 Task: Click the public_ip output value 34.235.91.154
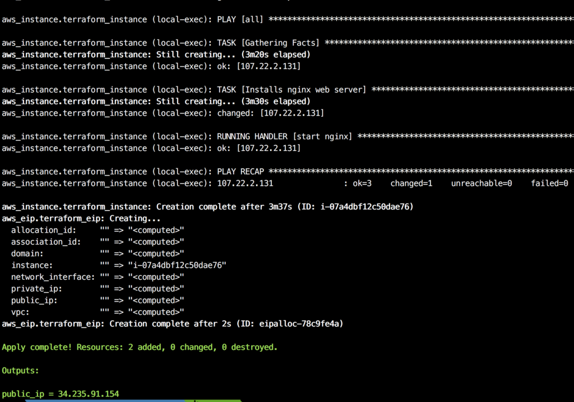(89, 394)
